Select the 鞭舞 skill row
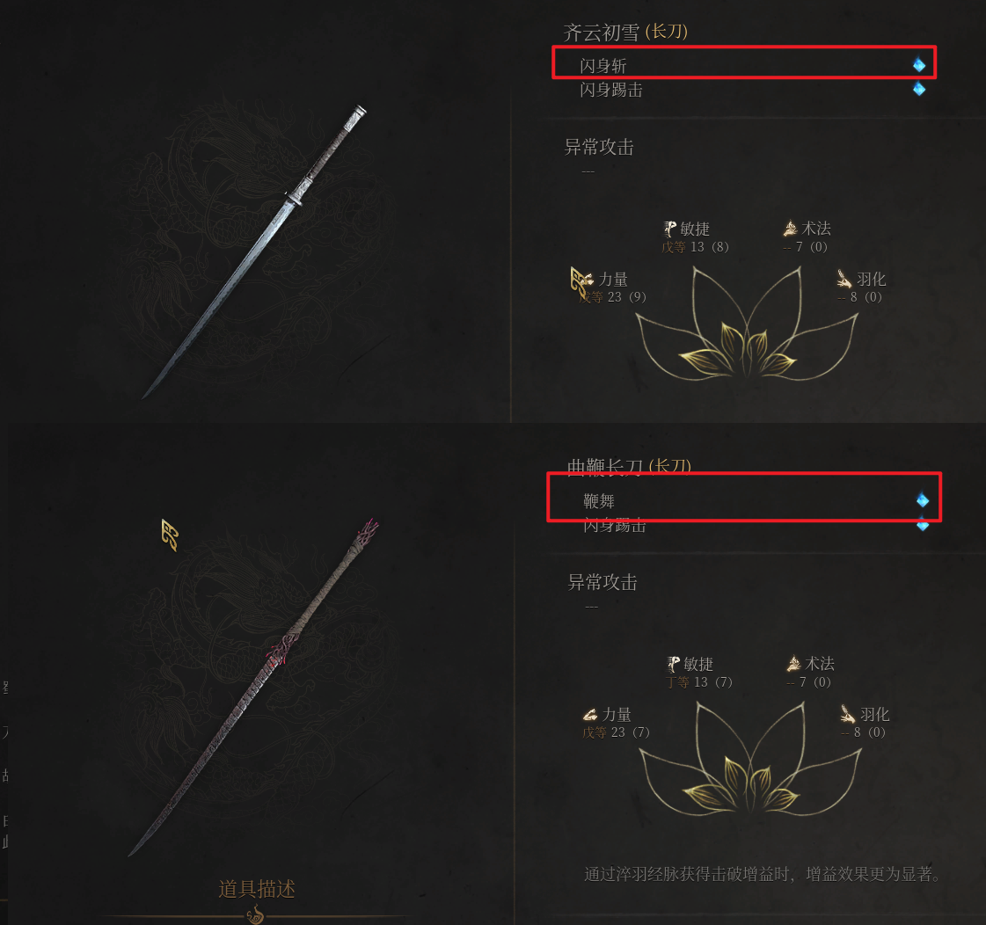This screenshot has height=925, width=986. click(x=744, y=498)
